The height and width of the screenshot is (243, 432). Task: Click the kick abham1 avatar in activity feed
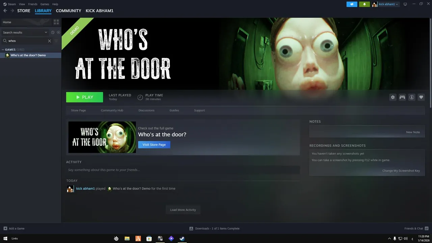coord(70,189)
